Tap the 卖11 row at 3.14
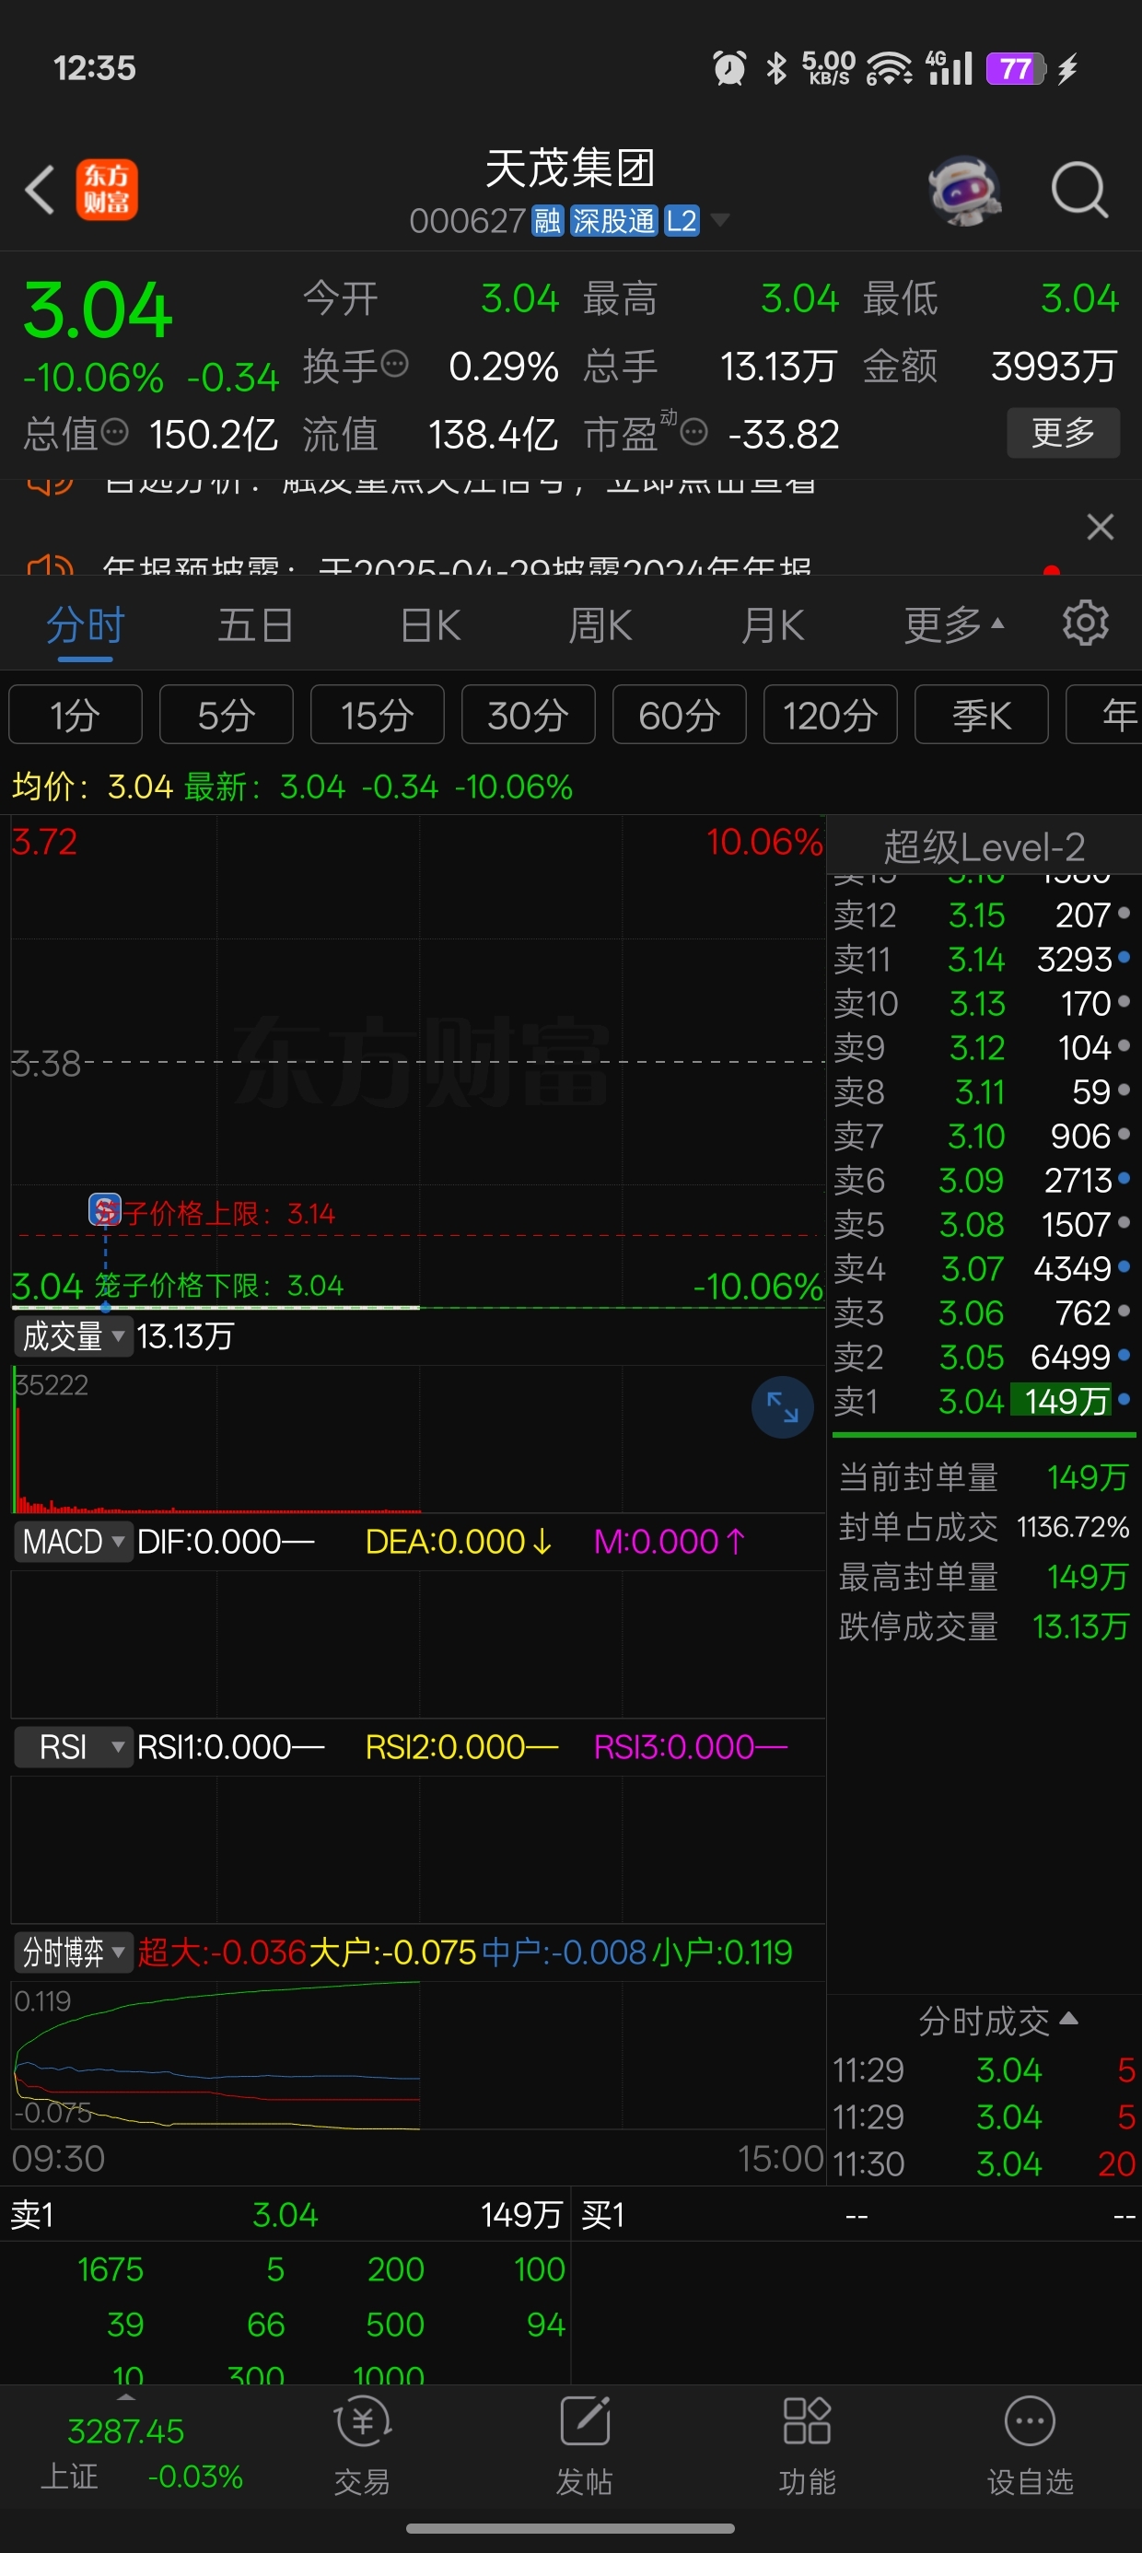The width and height of the screenshot is (1142, 2553). coord(983,959)
